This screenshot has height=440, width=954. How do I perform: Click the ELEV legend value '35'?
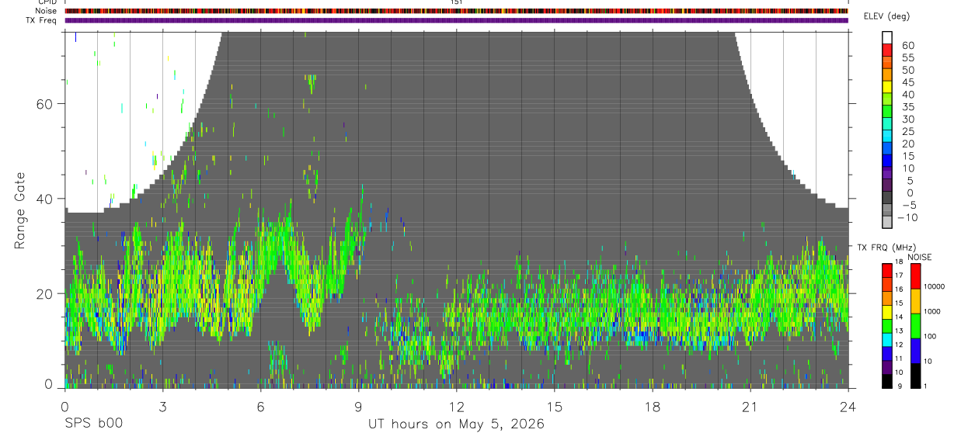(x=907, y=106)
